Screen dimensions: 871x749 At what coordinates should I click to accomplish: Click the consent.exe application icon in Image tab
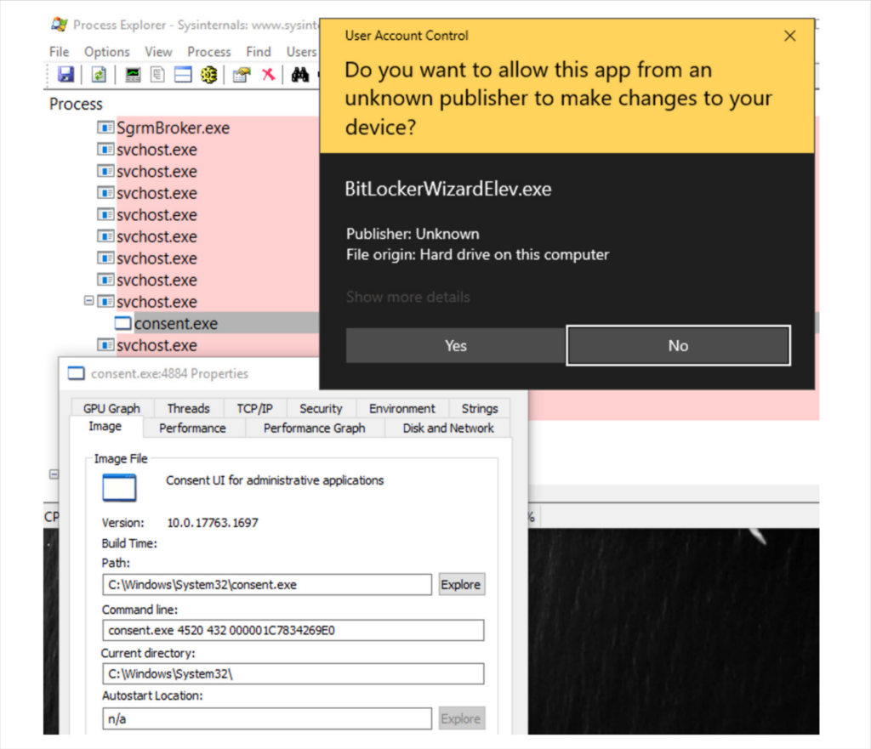click(119, 486)
